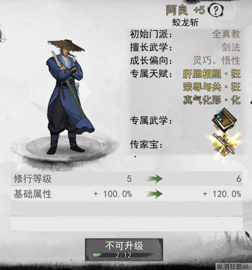252x270 pixels.
Task: Tap the 2/12 upgrade progress bar
Action: coord(124,255)
